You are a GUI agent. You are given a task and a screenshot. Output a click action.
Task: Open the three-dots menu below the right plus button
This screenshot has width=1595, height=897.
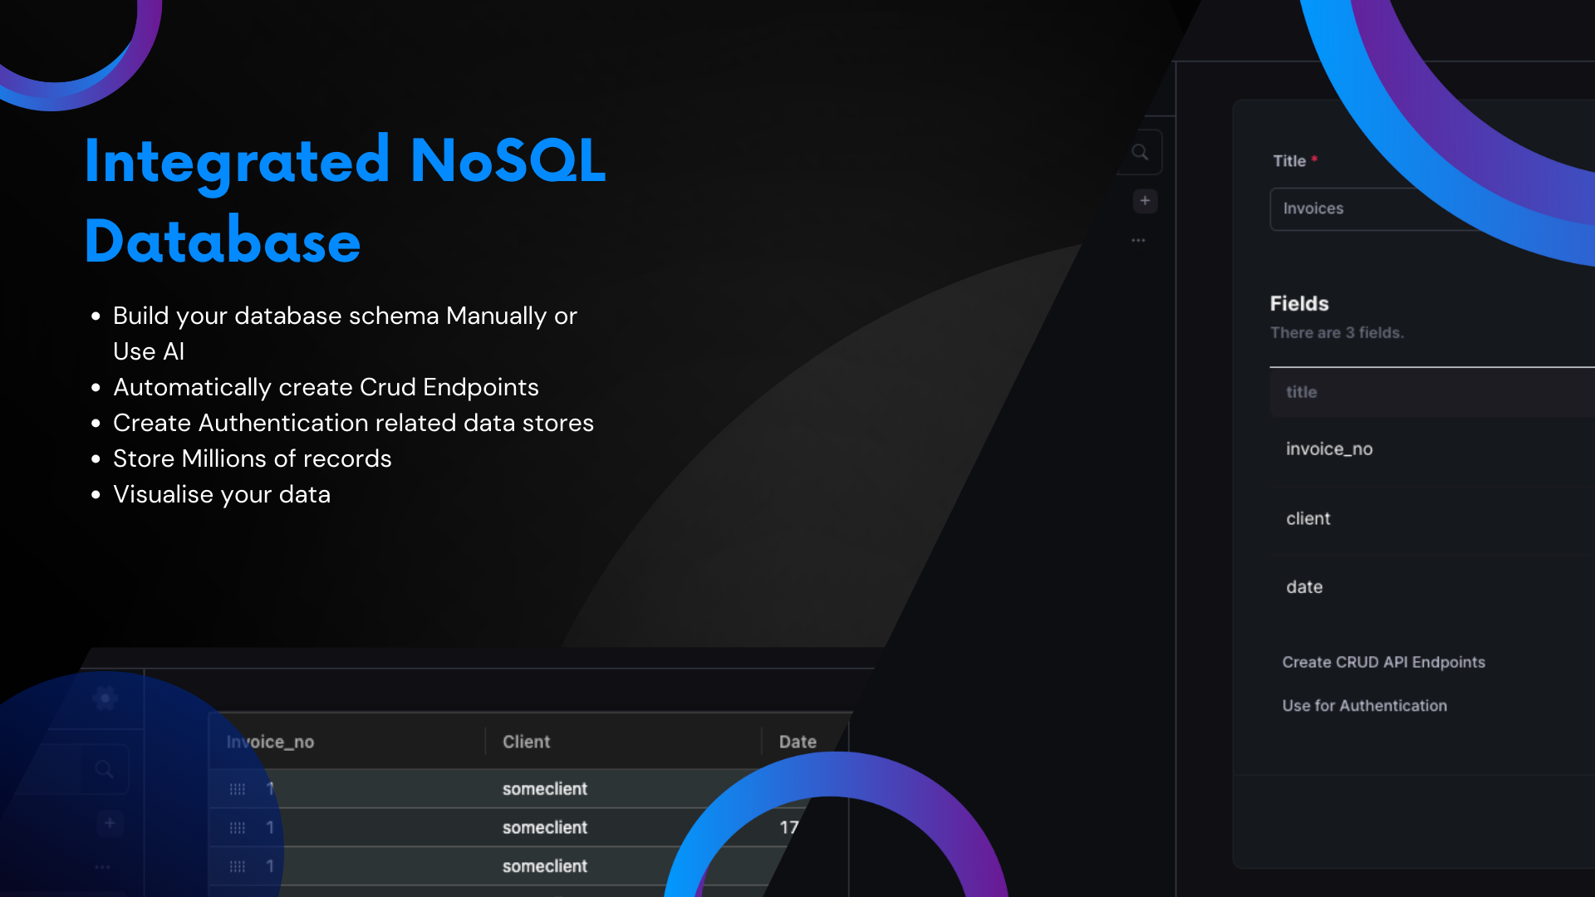click(x=1138, y=240)
